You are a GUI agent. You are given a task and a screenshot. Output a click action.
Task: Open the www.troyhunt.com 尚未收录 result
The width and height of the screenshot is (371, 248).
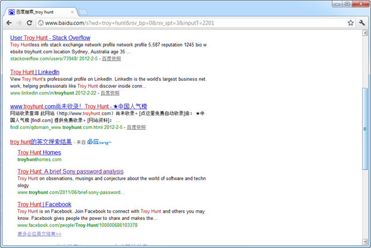click(78, 106)
